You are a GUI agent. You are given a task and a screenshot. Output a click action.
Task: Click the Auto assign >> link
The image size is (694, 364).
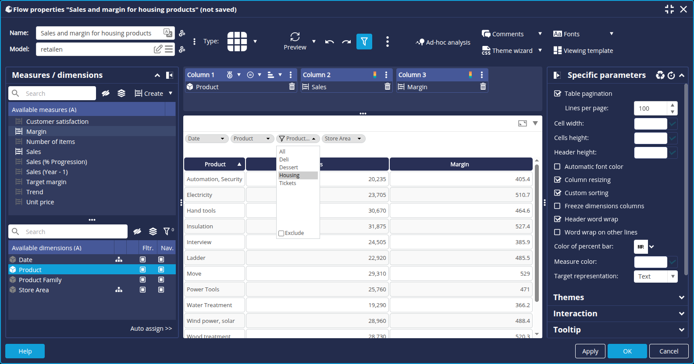coord(151,329)
